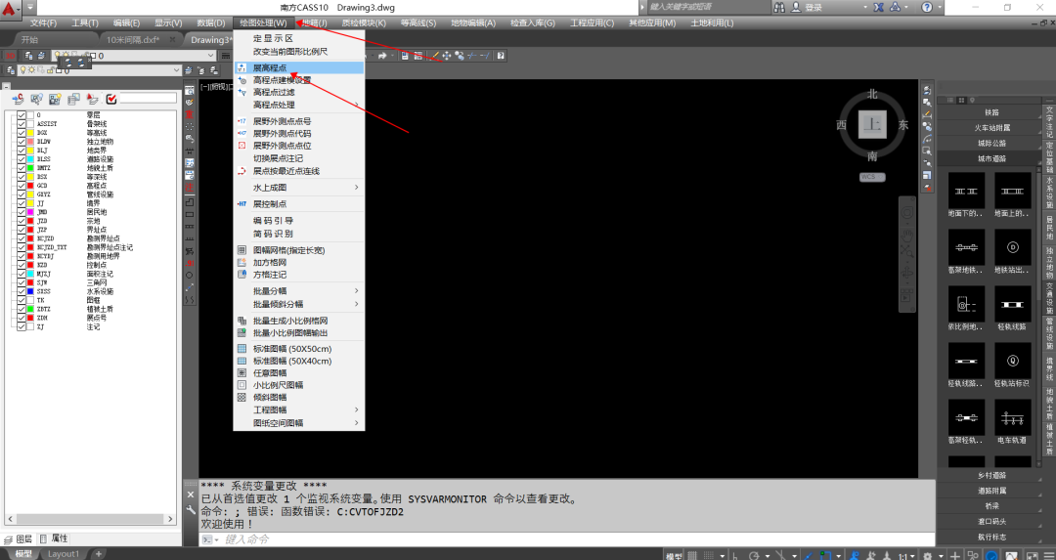Screen dimensions: 1056x560
Task: Click the 批量生成小比例格网 menu icon
Action: pos(242,322)
